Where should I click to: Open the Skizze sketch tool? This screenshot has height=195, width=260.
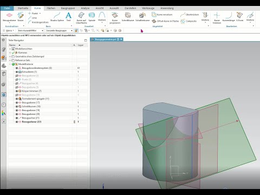[21, 17]
